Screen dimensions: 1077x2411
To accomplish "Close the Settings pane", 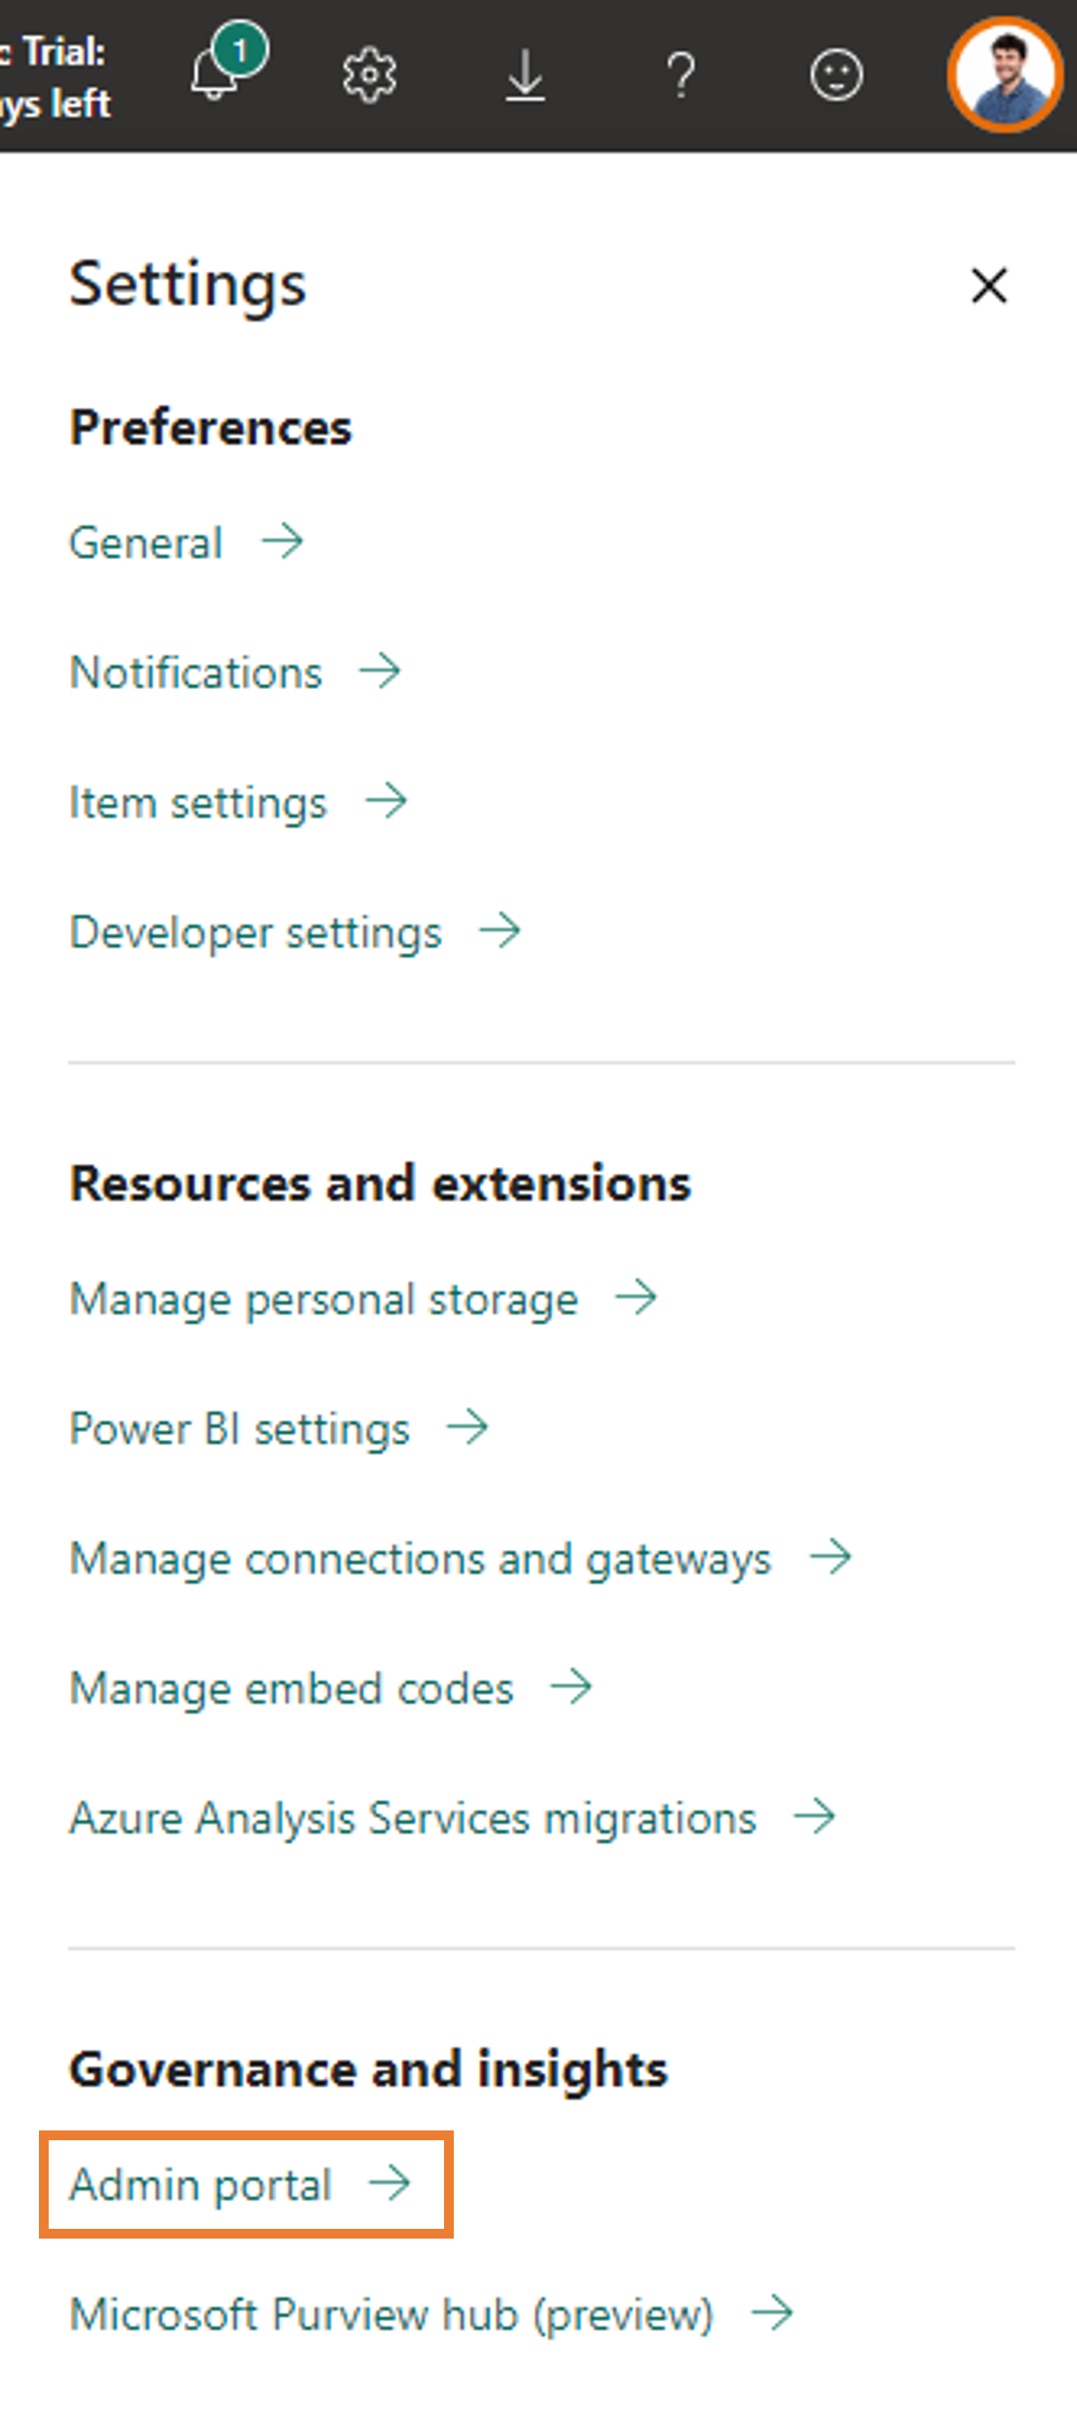I will [x=987, y=285].
